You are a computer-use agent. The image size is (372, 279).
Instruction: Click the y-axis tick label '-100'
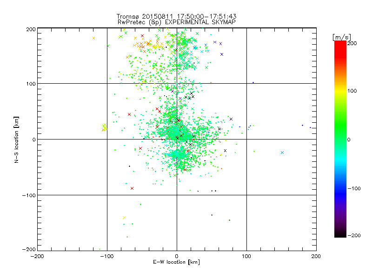point(29,195)
